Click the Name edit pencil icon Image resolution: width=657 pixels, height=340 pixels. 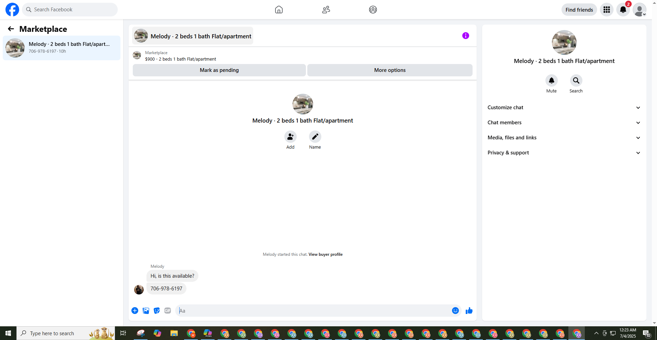(315, 137)
